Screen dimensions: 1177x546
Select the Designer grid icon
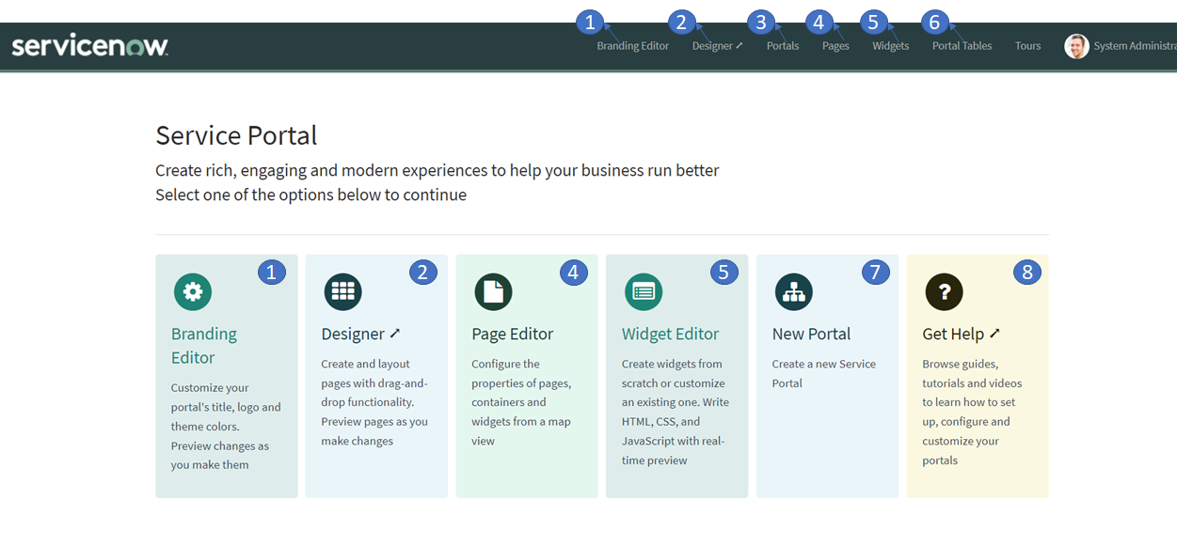(x=342, y=291)
